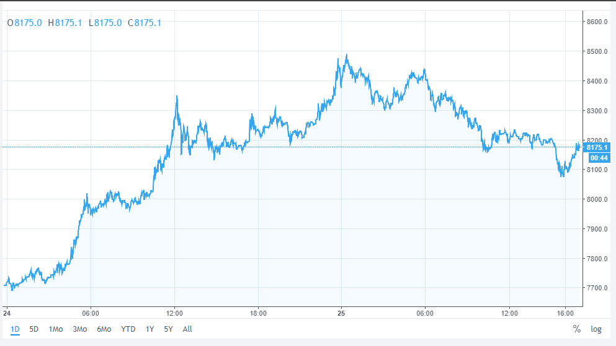Toggle percentage scale mode
616x346 pixels.
pos(577,329)
